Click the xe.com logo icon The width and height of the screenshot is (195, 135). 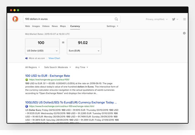(27, 58)
